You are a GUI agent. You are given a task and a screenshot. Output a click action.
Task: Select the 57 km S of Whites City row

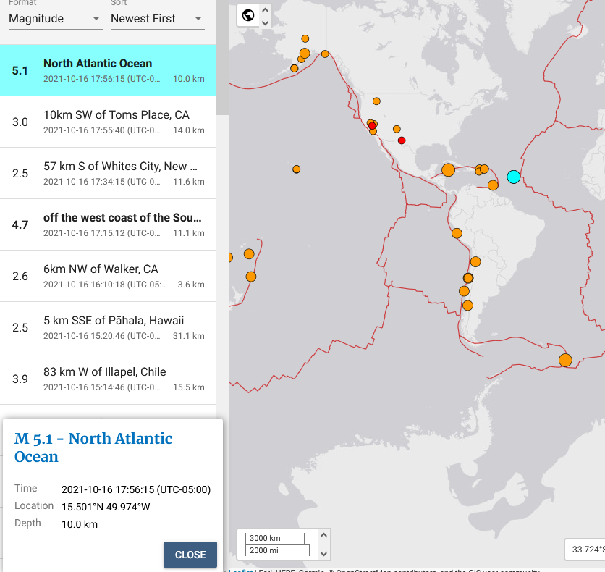[x=108, y=173]
